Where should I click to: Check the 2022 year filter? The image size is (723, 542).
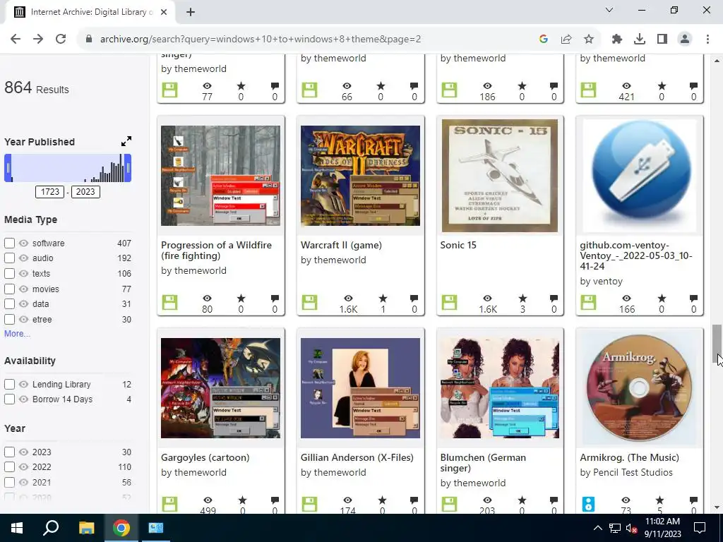tap(9, 467)
